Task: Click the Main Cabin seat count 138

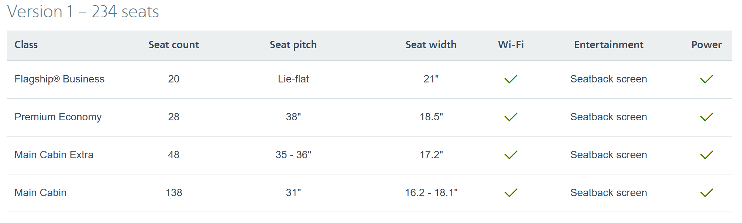Action: (x=174, y=193)
